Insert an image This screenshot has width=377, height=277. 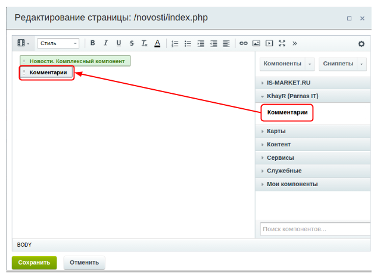click(256, 43)
